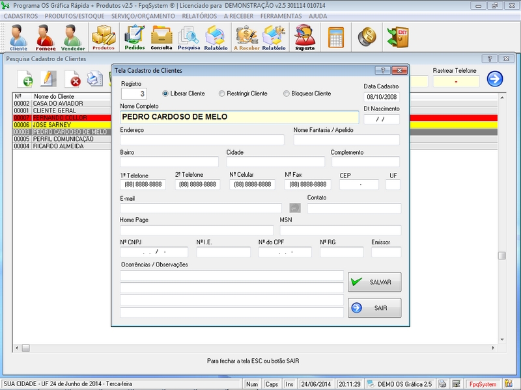This screenshot has width=521, height=390.
Task: Click the Fornece supplier icon
Action: [46, 37]
